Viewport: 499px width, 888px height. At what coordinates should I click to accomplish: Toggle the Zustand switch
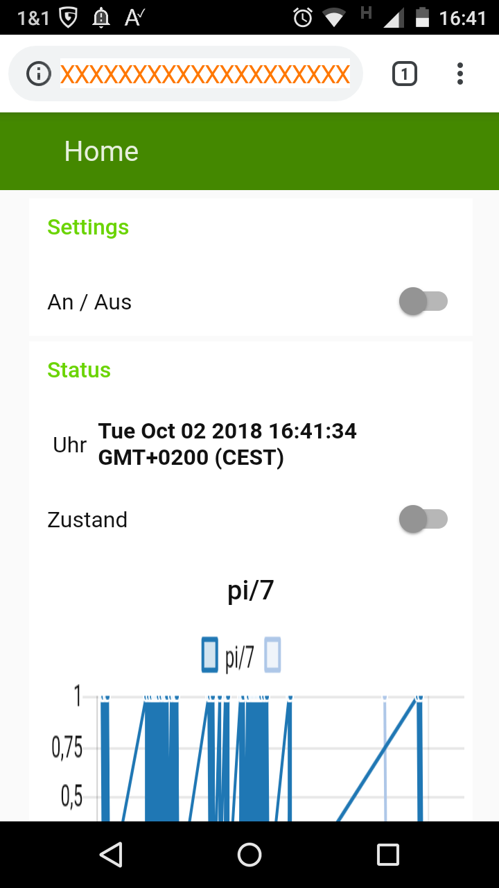tap(423, 520)
